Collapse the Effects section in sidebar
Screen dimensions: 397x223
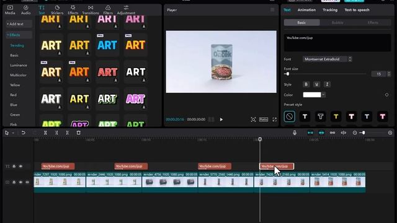pyautogui.click(x=19, y=35)
